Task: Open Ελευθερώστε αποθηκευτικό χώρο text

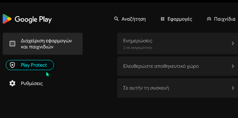Action: pos(161,66)
